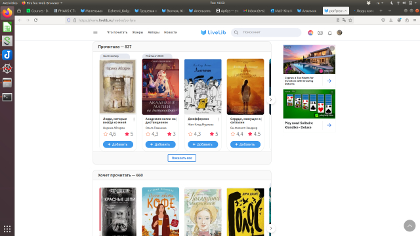Click the Хочет прочитать — 660 heading
This screenshot has height=236, width=420.
click(121, 175)
